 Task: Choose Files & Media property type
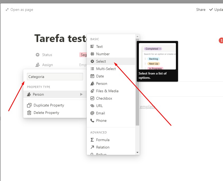tap(111, 91)
